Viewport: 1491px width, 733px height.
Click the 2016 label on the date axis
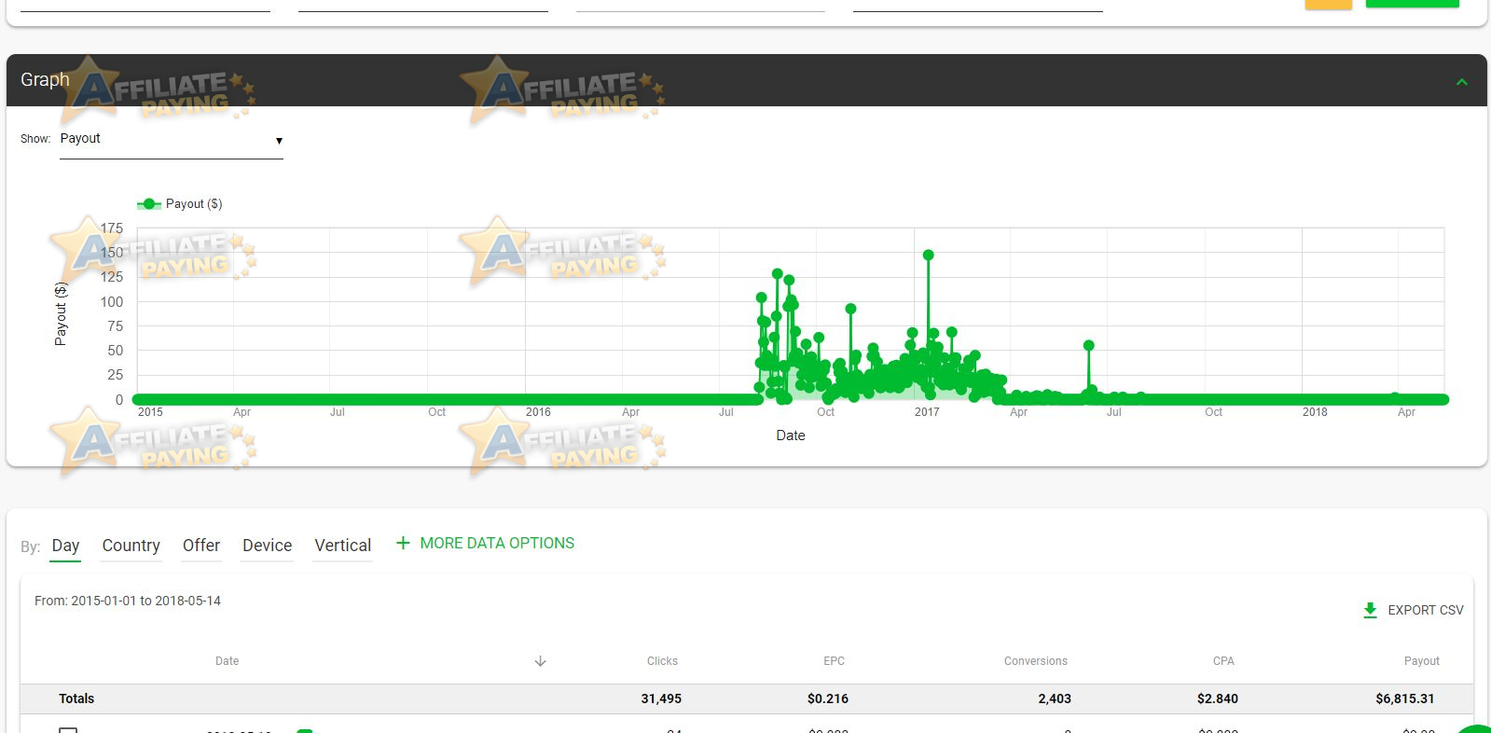point(538,412)
